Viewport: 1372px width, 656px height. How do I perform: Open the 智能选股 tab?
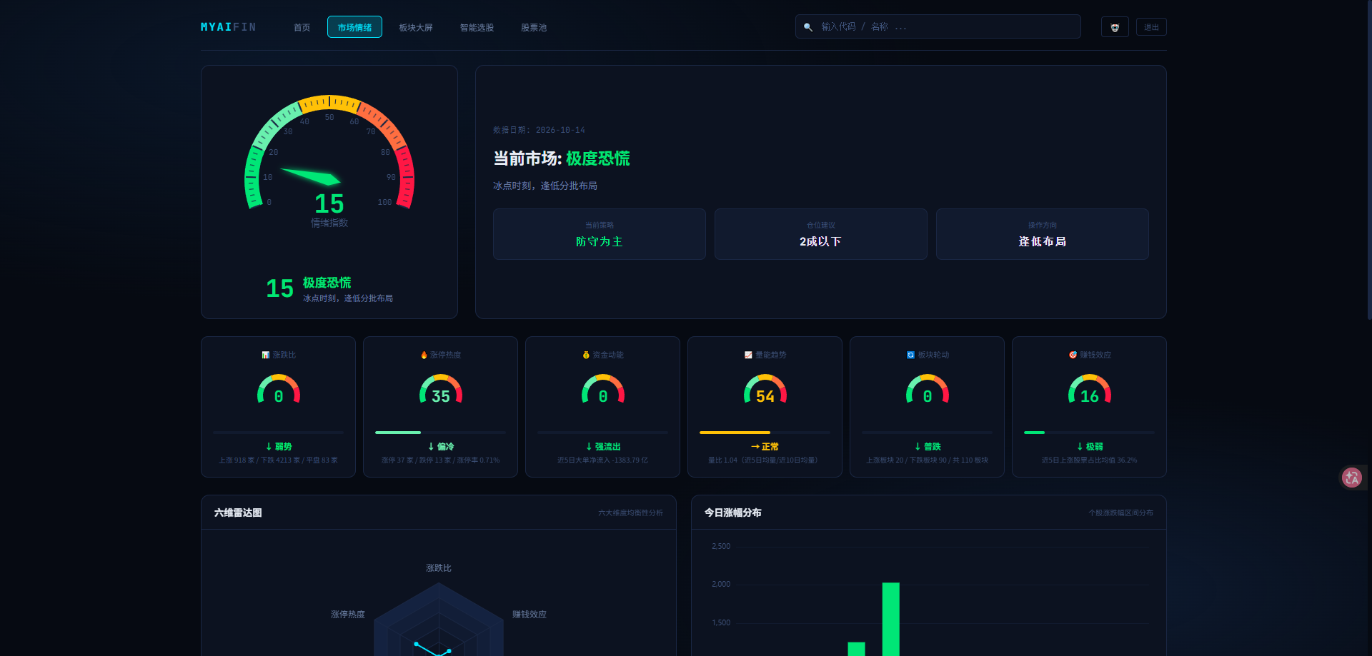pos(477,28)
